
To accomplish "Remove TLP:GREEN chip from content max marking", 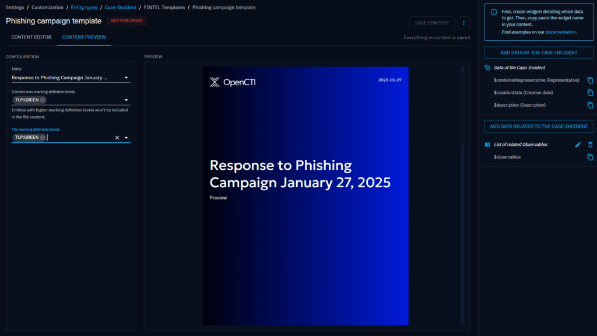I will [x=43, y=100].
